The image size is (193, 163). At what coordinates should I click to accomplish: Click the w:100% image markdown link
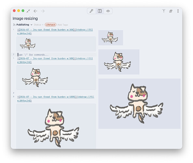pos(56,99)
